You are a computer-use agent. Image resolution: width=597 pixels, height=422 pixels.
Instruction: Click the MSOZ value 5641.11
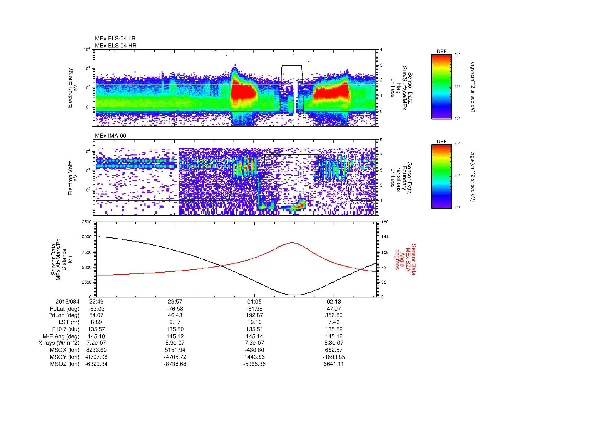point(334,364)
